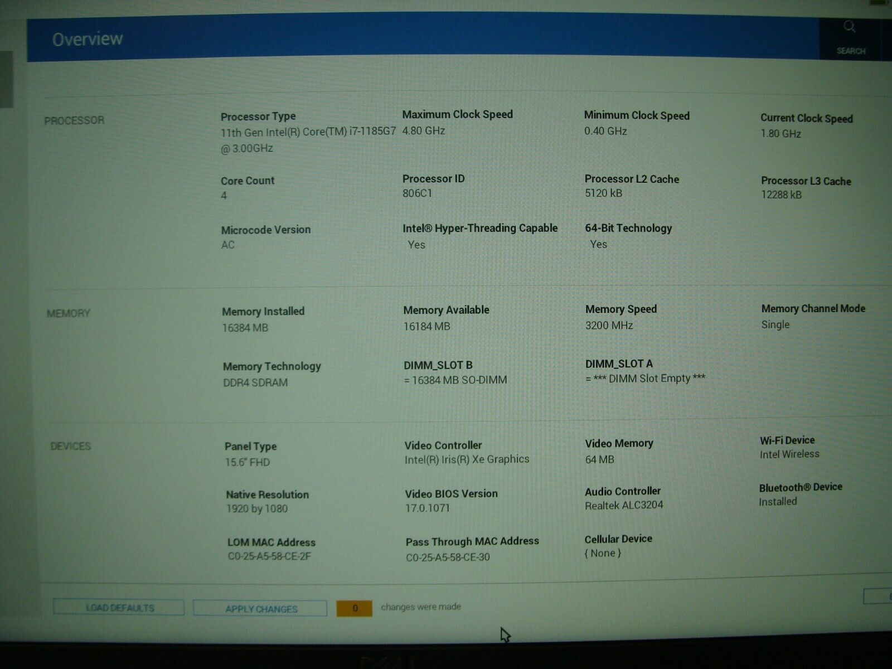The width and height of the screenshot is (892, 669).
Task: Select the Memory Channel Mode value Single
Action: pos(775,324)
